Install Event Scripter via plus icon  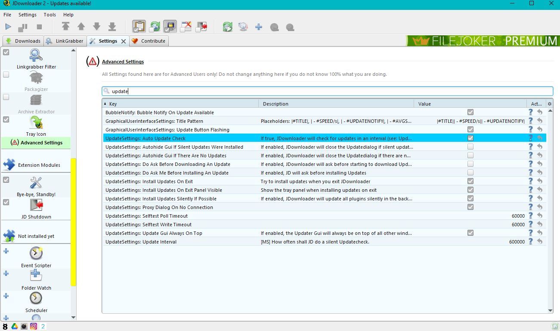6,251
